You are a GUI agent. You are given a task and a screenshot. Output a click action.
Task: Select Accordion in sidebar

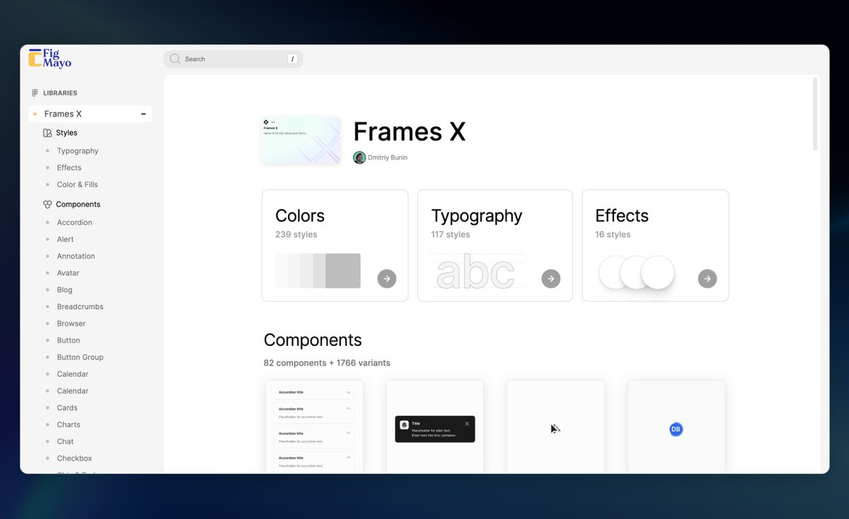click(x=75, y=223)
